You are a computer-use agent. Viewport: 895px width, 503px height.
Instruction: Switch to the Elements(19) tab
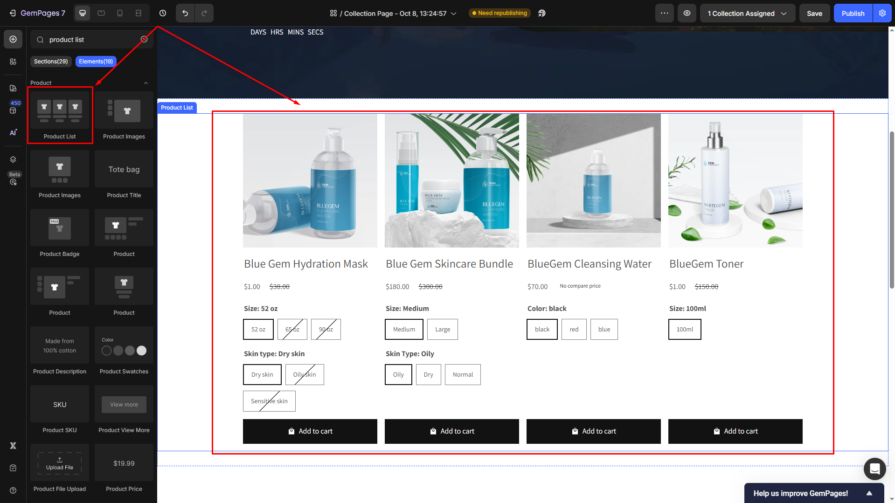(96, 62)
